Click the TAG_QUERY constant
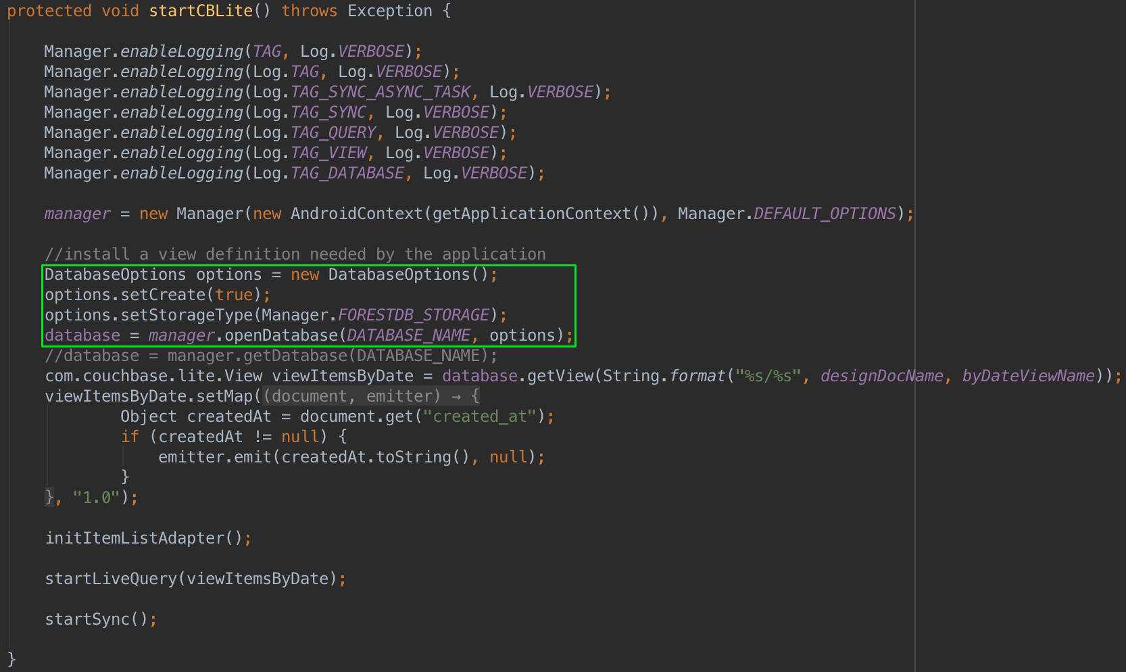 333,133
